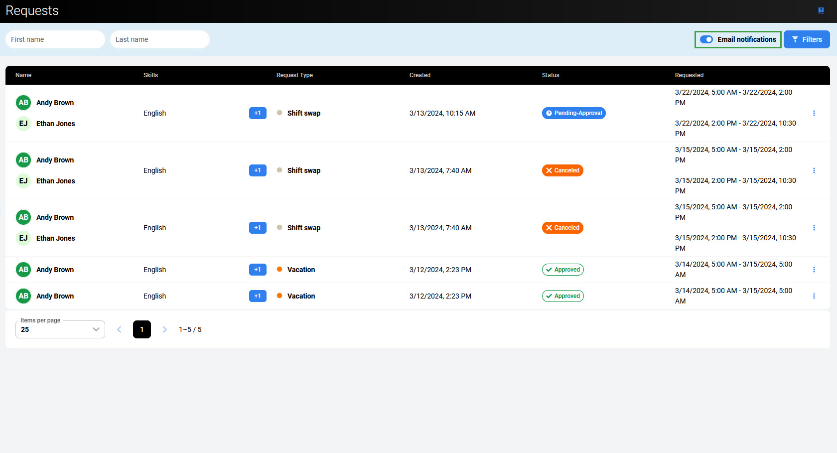The image size is (837, 453).
Task: Sort by the Request Type column header
Action: [x=294, y=75]
